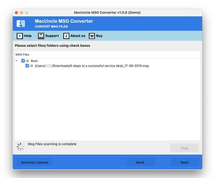Click the Help question mark icon
The height and width of the screenshot is (178, 214).
[x=20, y=36]
